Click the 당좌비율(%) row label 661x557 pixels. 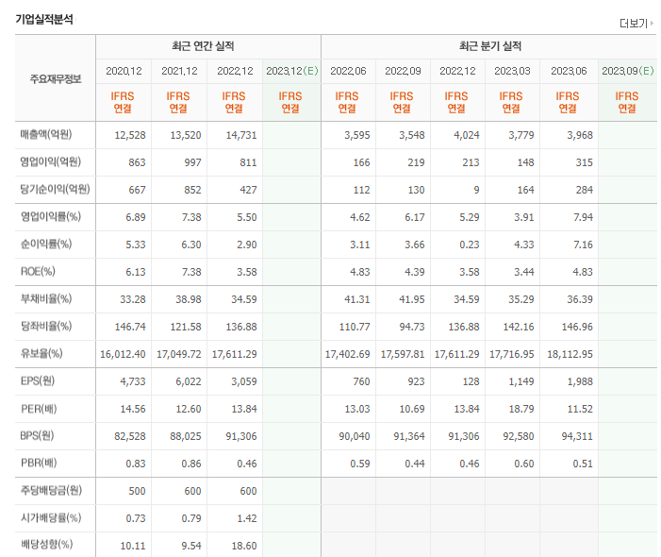tap(46, 327)
